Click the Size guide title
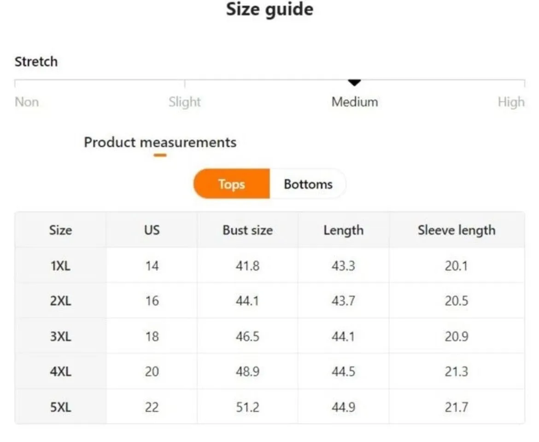The height and width of the screenshot is (442, 539). click(x=270, y=9)
